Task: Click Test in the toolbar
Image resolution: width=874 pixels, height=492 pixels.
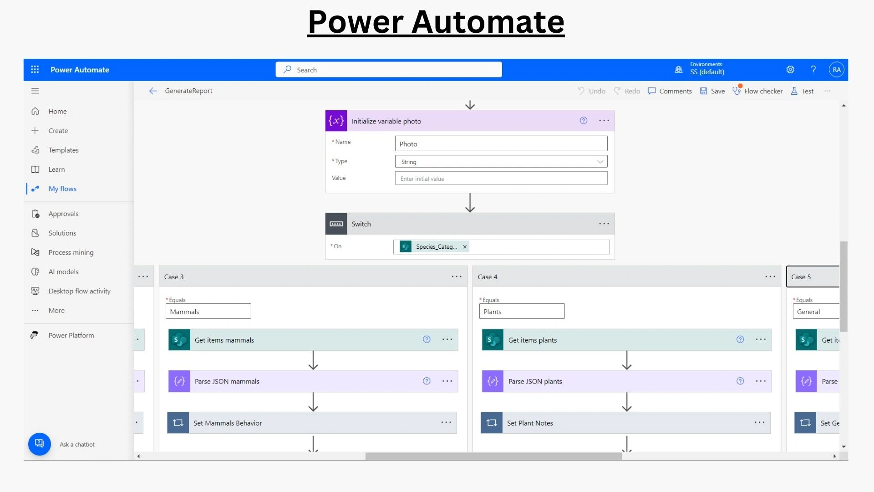Action: [x=802, y=91]
